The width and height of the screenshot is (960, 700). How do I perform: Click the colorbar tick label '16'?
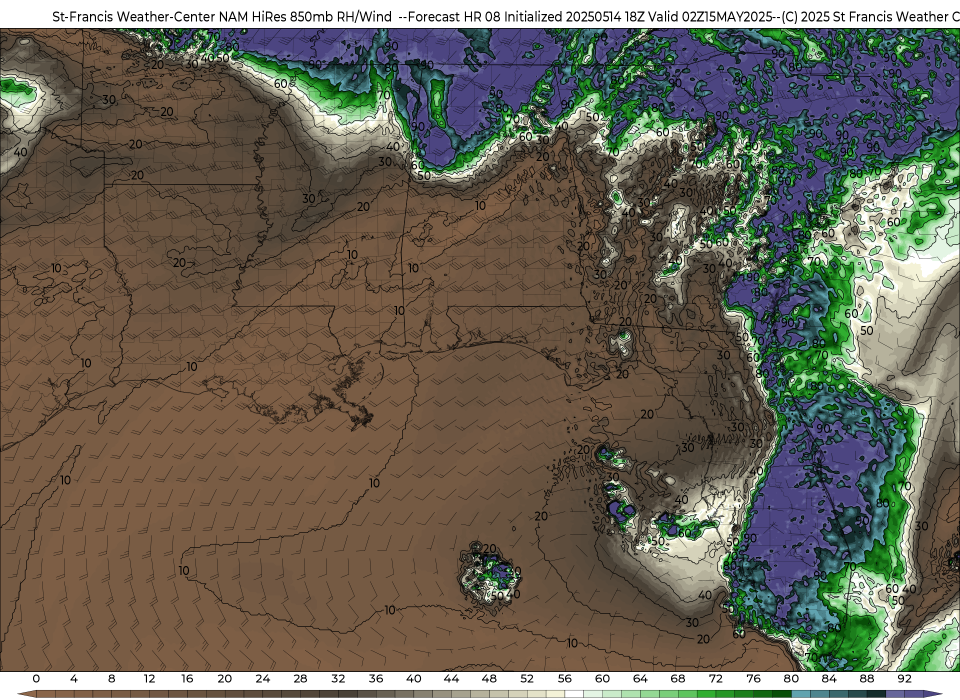187,678
